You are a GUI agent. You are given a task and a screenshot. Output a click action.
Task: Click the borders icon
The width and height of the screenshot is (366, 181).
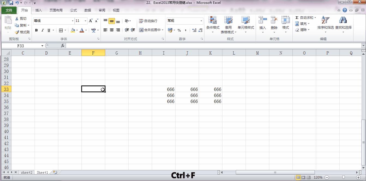coord(61,30)
